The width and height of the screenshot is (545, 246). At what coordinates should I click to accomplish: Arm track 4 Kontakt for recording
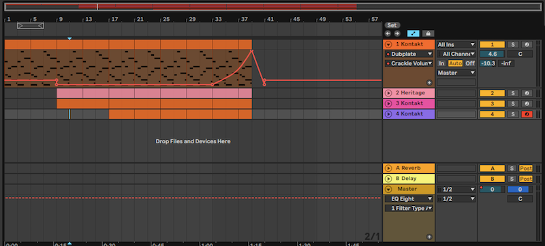[527, 114]
